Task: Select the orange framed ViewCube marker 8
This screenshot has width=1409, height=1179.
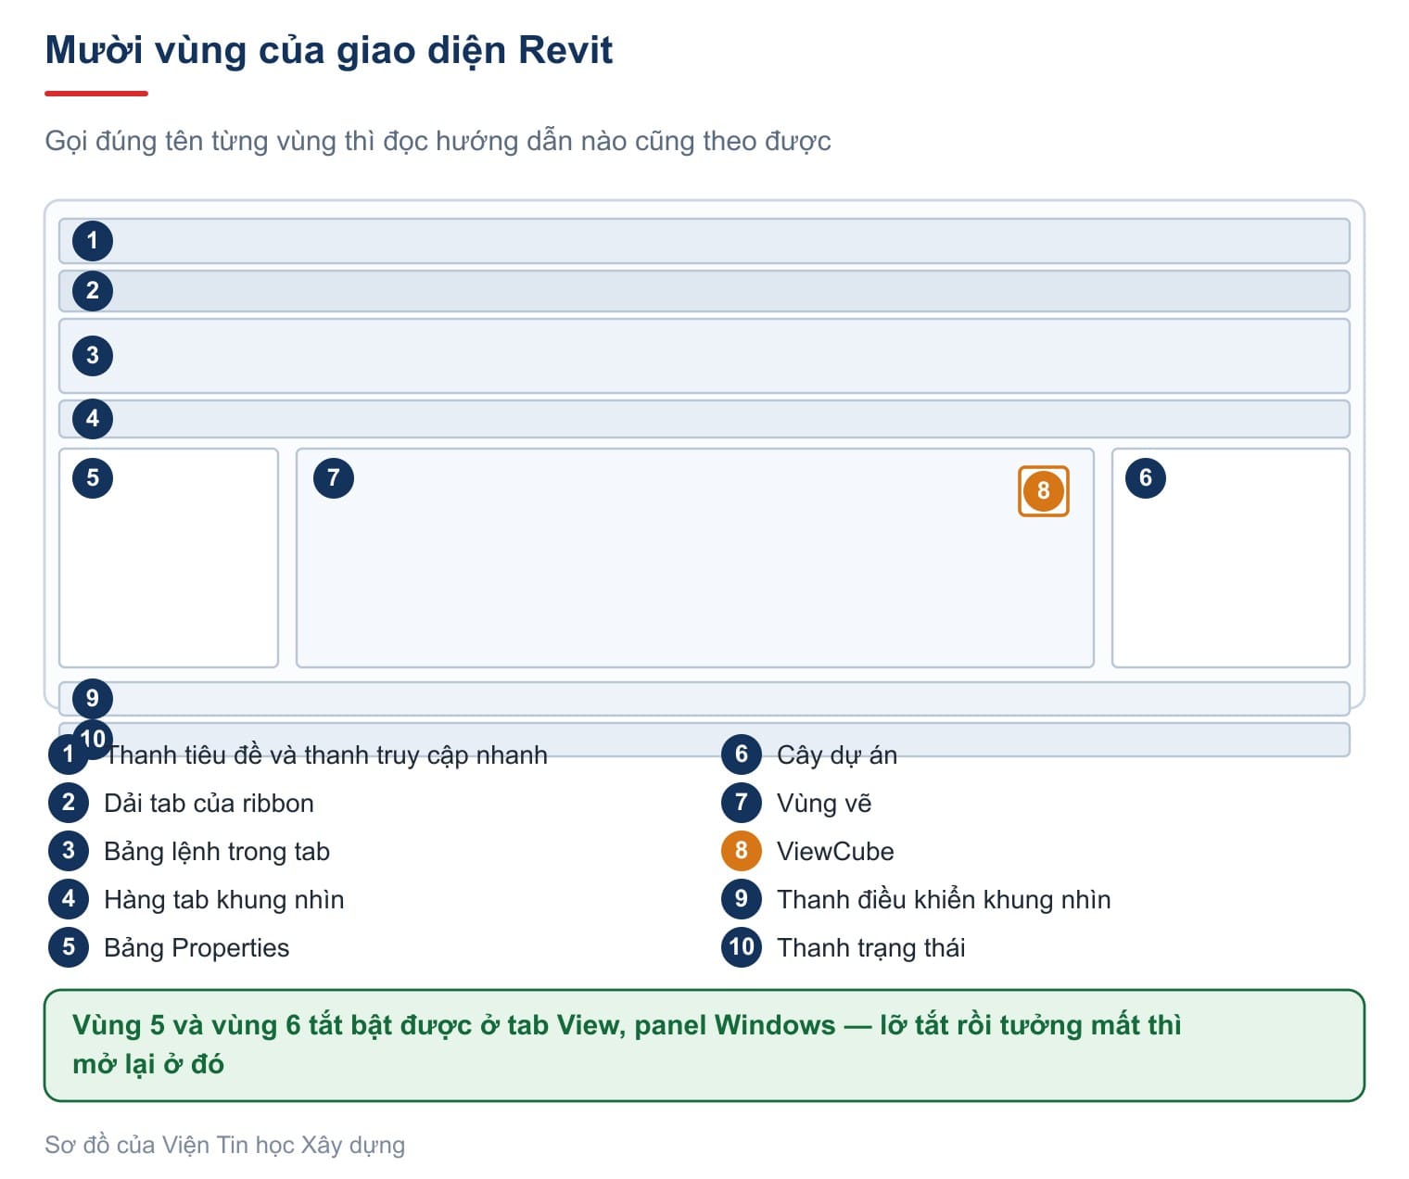Action: click(1043, 490)
